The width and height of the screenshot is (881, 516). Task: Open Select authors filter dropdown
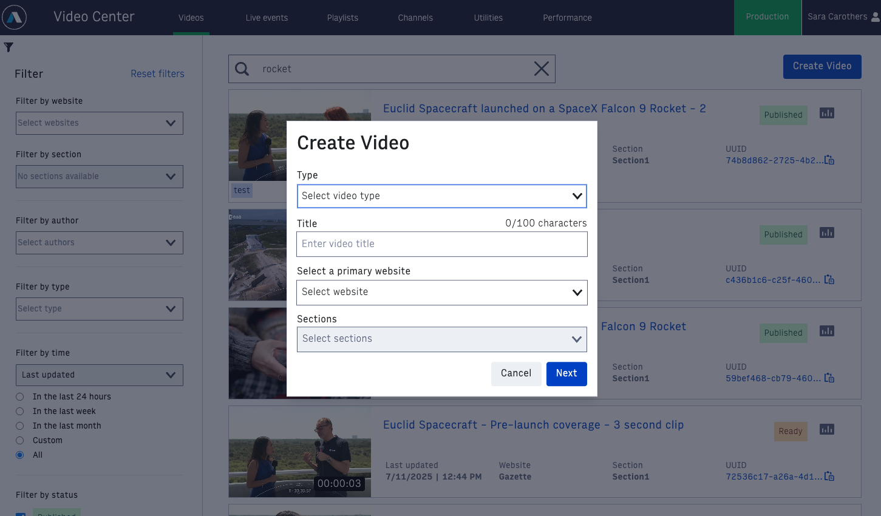tap(100, 243)
